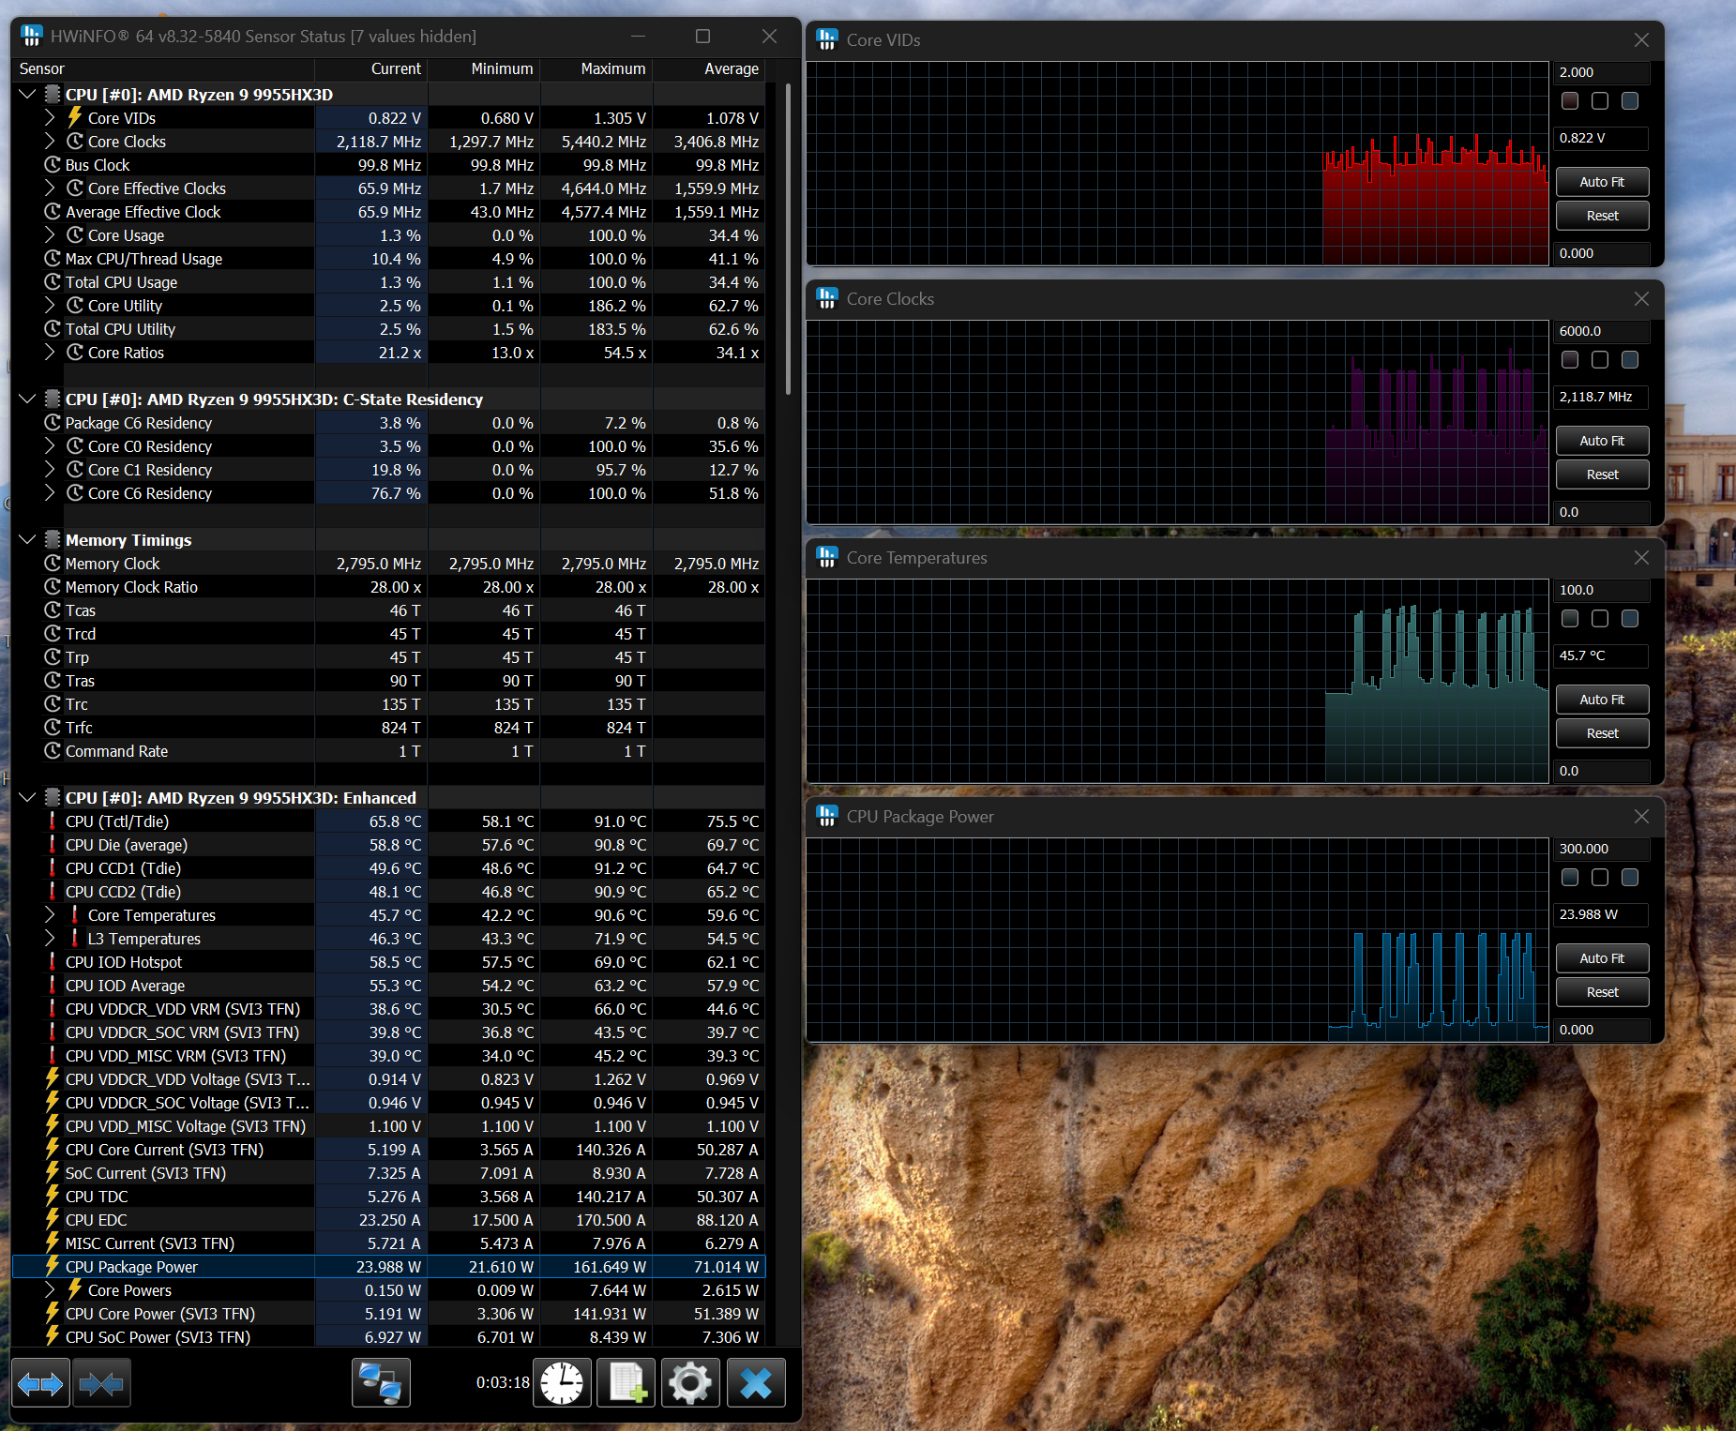The height and width of the screenshot is (1431, 1736).
Task: Click the 6000.0 maximum field in Core Clocks
Action: (x=1600, y=331)
